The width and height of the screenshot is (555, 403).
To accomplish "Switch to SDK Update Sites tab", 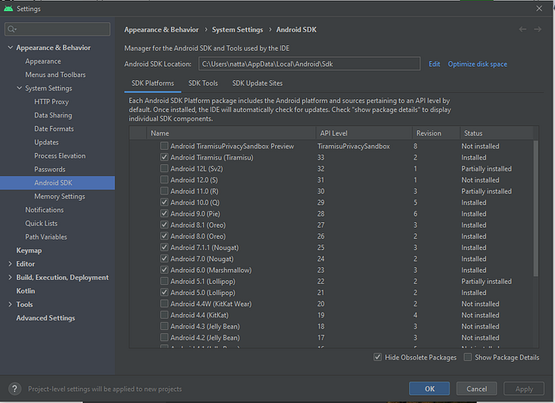I will click(258, 83).
